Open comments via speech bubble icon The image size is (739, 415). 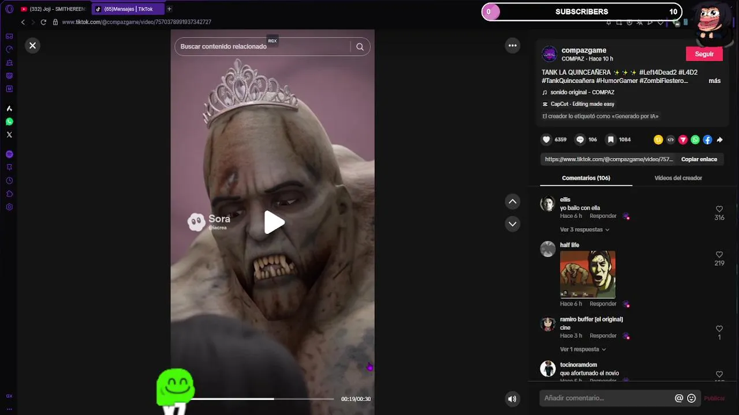point(580,139)
